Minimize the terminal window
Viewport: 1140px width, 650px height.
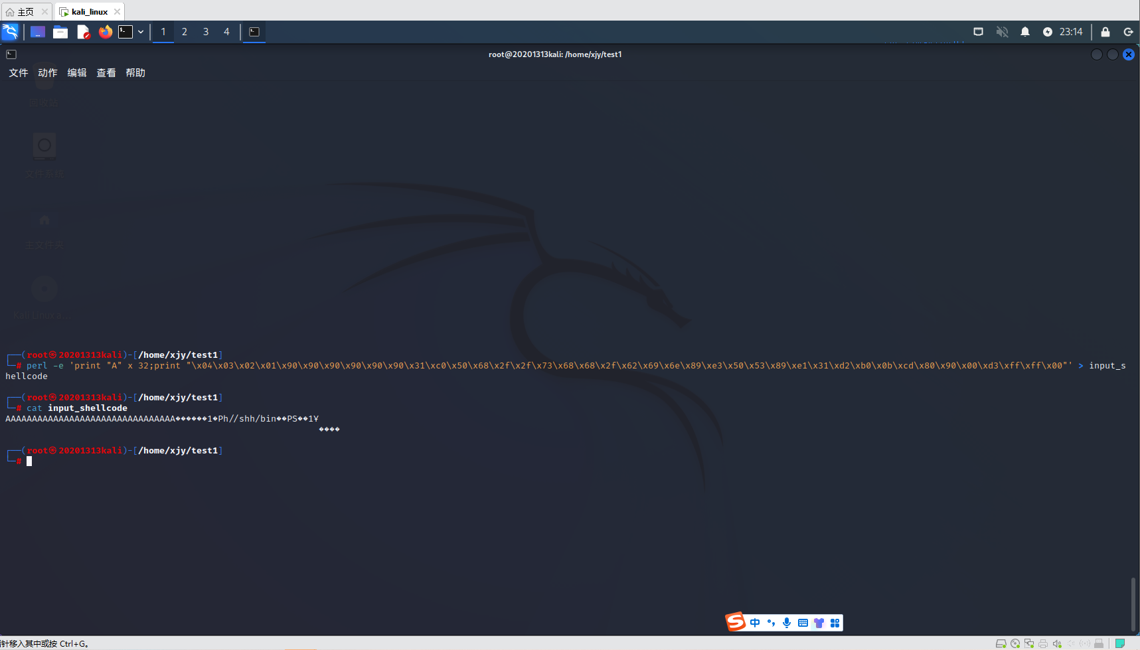tap(1097, 54)
